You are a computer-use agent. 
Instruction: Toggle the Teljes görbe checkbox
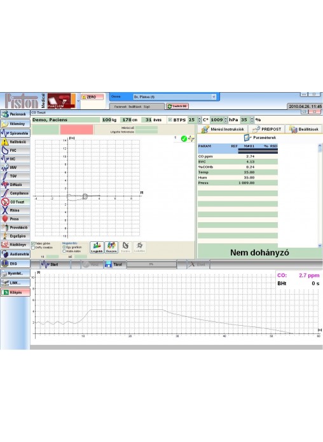(33, 243)
